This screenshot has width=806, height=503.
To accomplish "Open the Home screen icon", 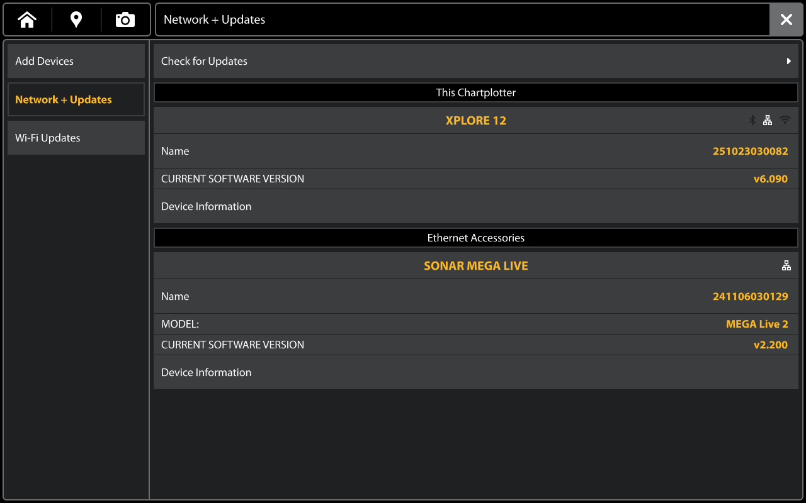I will tap(26, 19).
